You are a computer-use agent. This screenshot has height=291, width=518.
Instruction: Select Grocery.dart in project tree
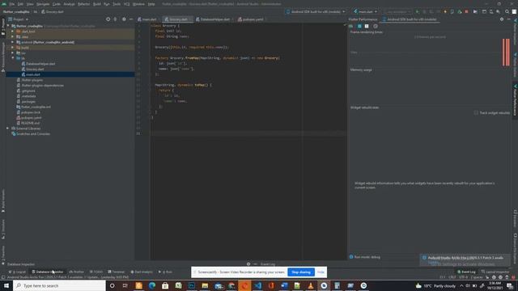pos(35,69)
